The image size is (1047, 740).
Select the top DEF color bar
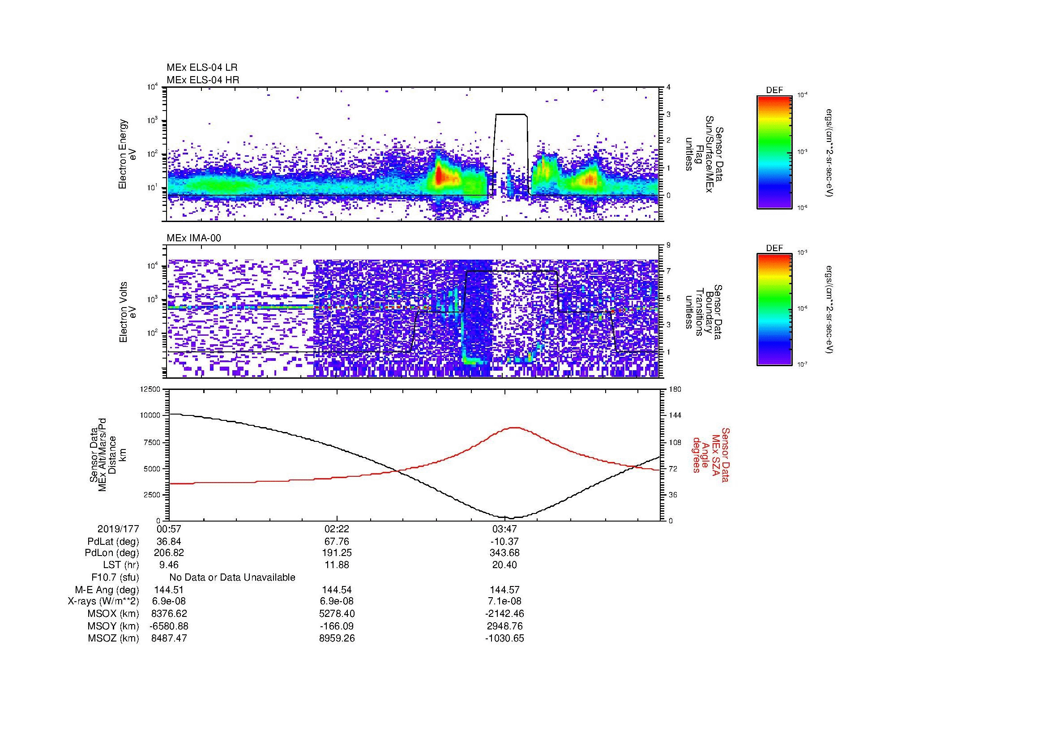point(774,152)
